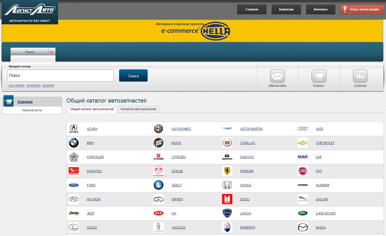Click the Chrysler star logo

tap(74, 157)
